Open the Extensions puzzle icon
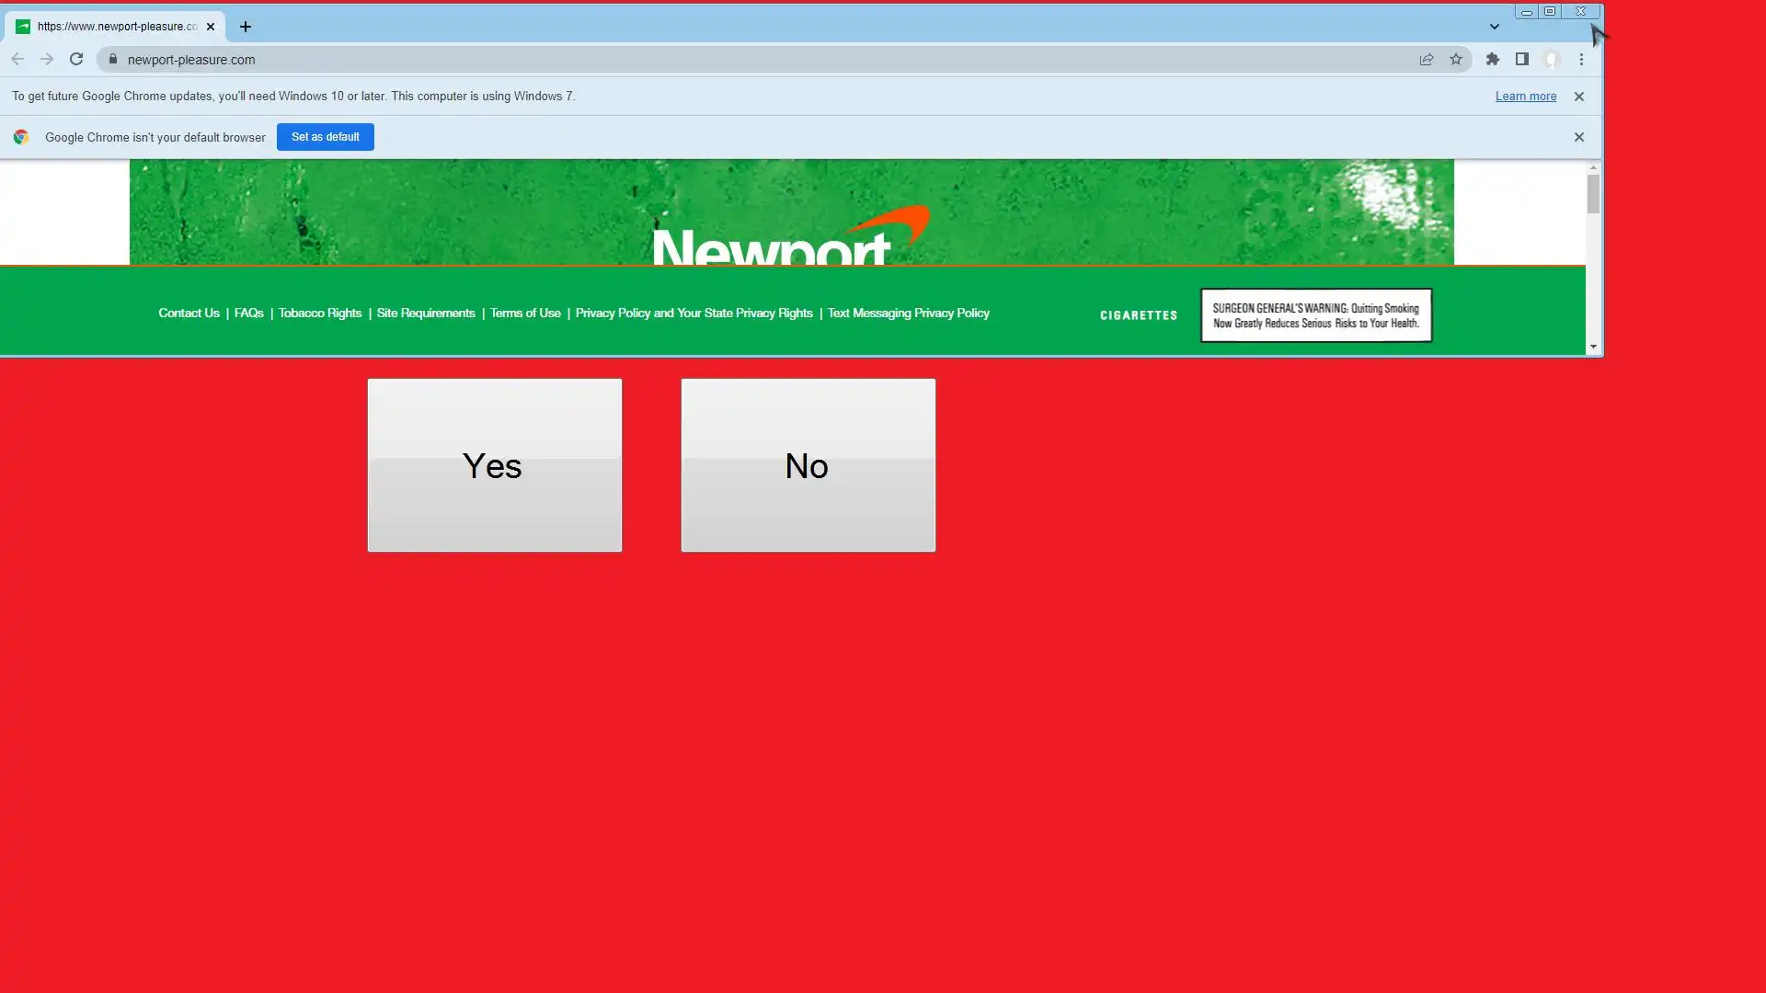The height and width of the screenshot is (993, 1766). pos(1492,60)
